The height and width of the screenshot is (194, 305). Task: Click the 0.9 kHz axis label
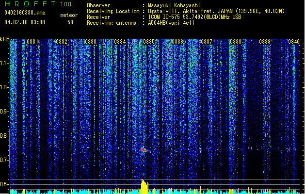pyautogui.click(x=4, y=112)
